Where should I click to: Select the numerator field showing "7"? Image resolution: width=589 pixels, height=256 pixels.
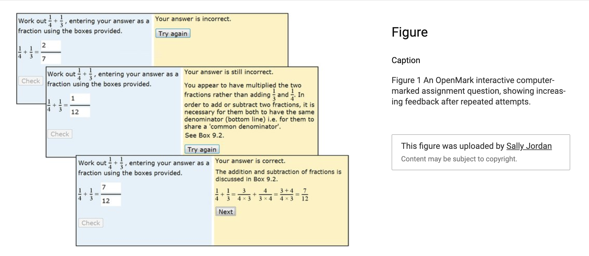110,188
